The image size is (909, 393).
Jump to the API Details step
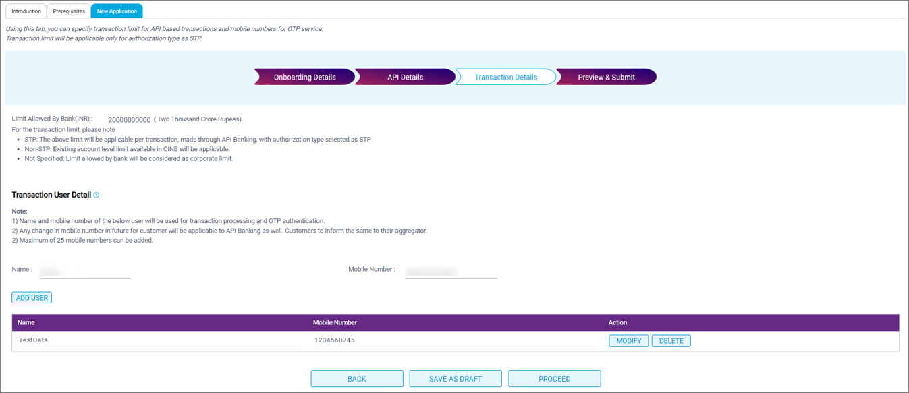point(405,77)
